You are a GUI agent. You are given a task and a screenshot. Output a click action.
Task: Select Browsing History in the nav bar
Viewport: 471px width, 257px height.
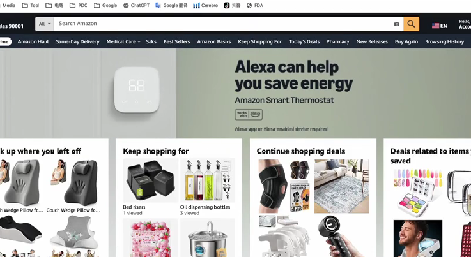[444, 41]
